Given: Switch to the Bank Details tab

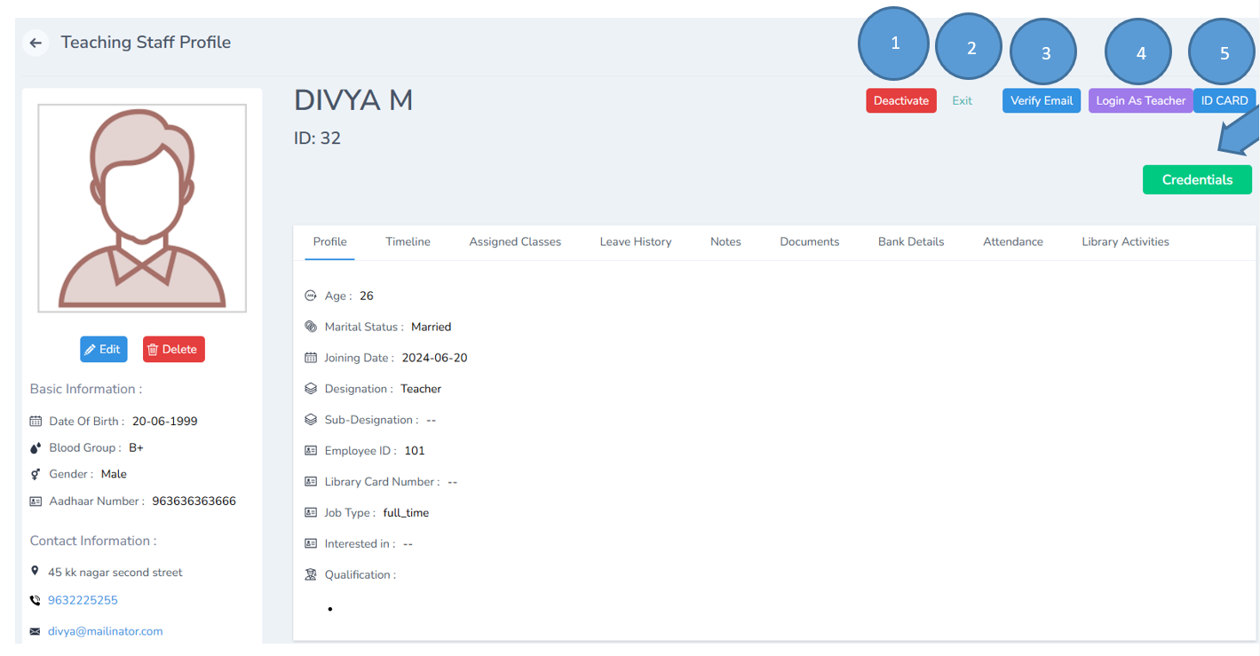Looking at the screenshot, I should point(910,241).
